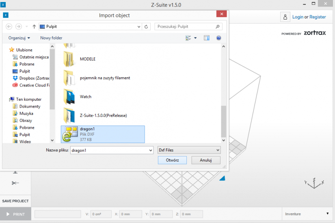Image resolution: width=335 pixels, height=223 pixels.
Task: Open Ostatnie miejsca in favorites
Action: pos(30,57)
